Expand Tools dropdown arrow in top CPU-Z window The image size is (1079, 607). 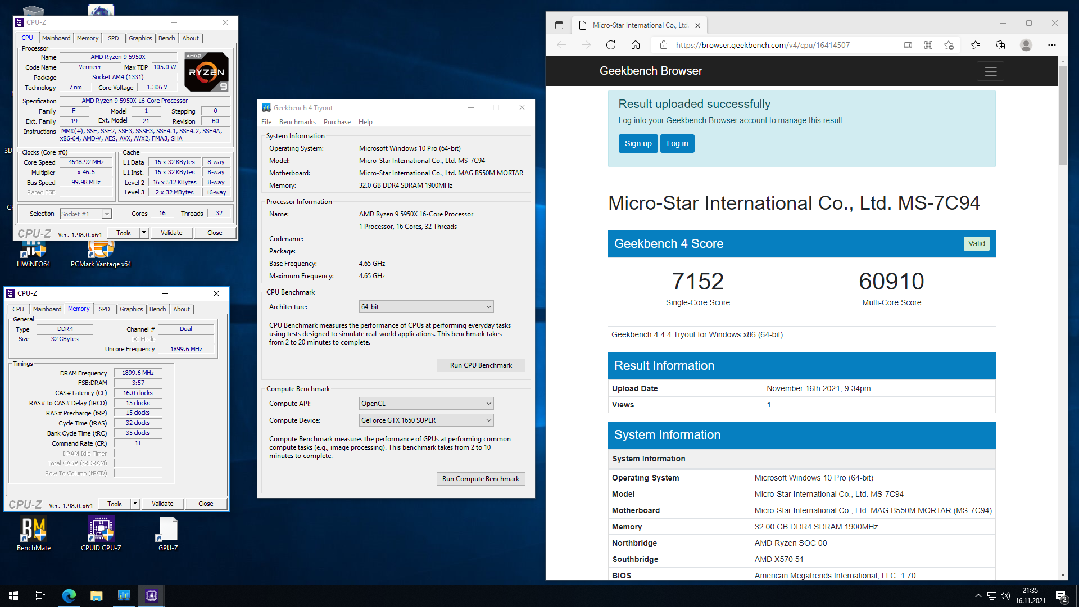point(144,233)
